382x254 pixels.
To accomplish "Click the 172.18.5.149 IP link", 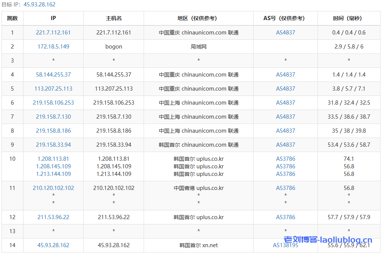I will tap(53, 47).
